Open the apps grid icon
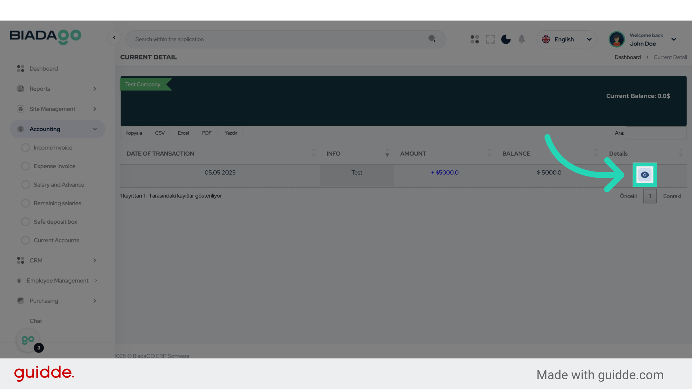Image resolution: width=692 pixels, height=389 pixels. (x=475, y=39)
